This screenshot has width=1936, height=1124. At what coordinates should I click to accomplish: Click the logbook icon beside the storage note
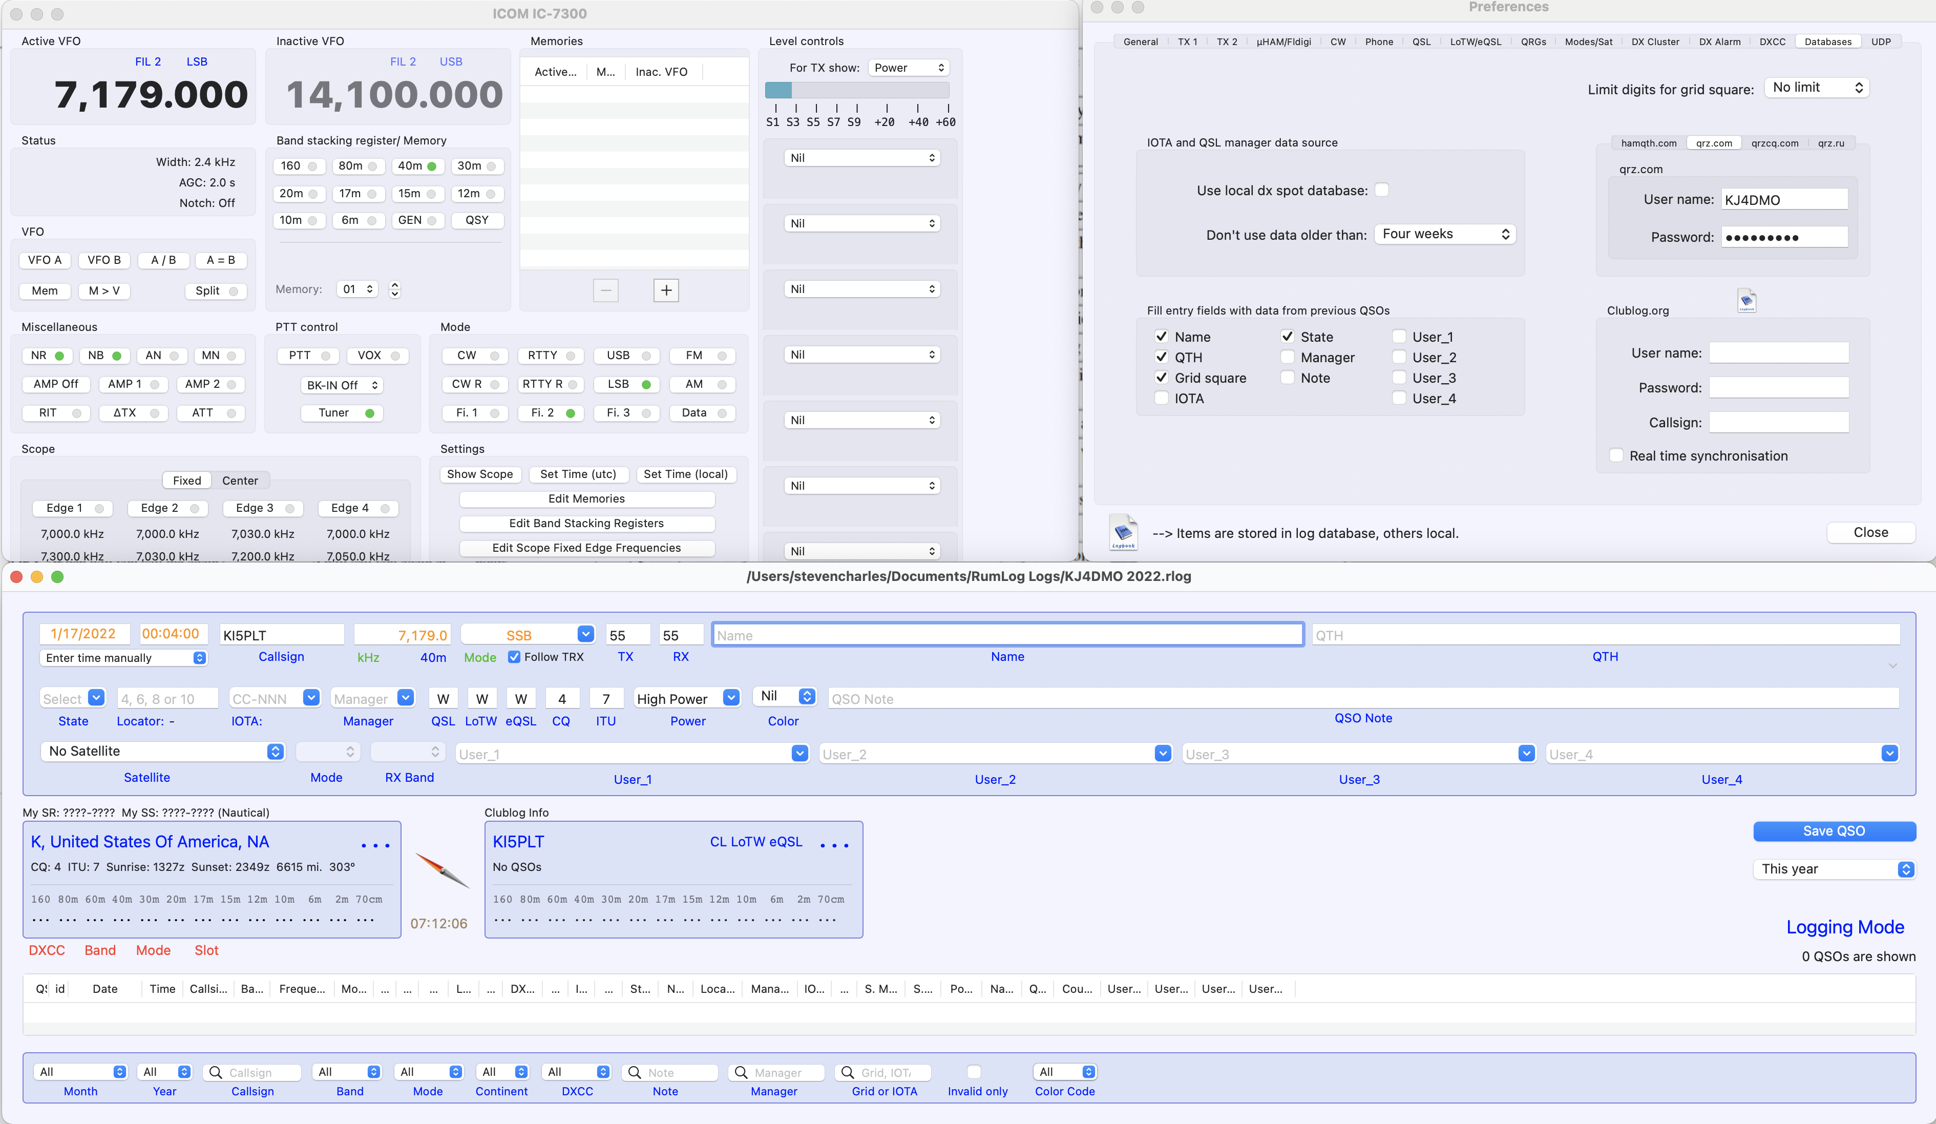tap(1123, 532)
